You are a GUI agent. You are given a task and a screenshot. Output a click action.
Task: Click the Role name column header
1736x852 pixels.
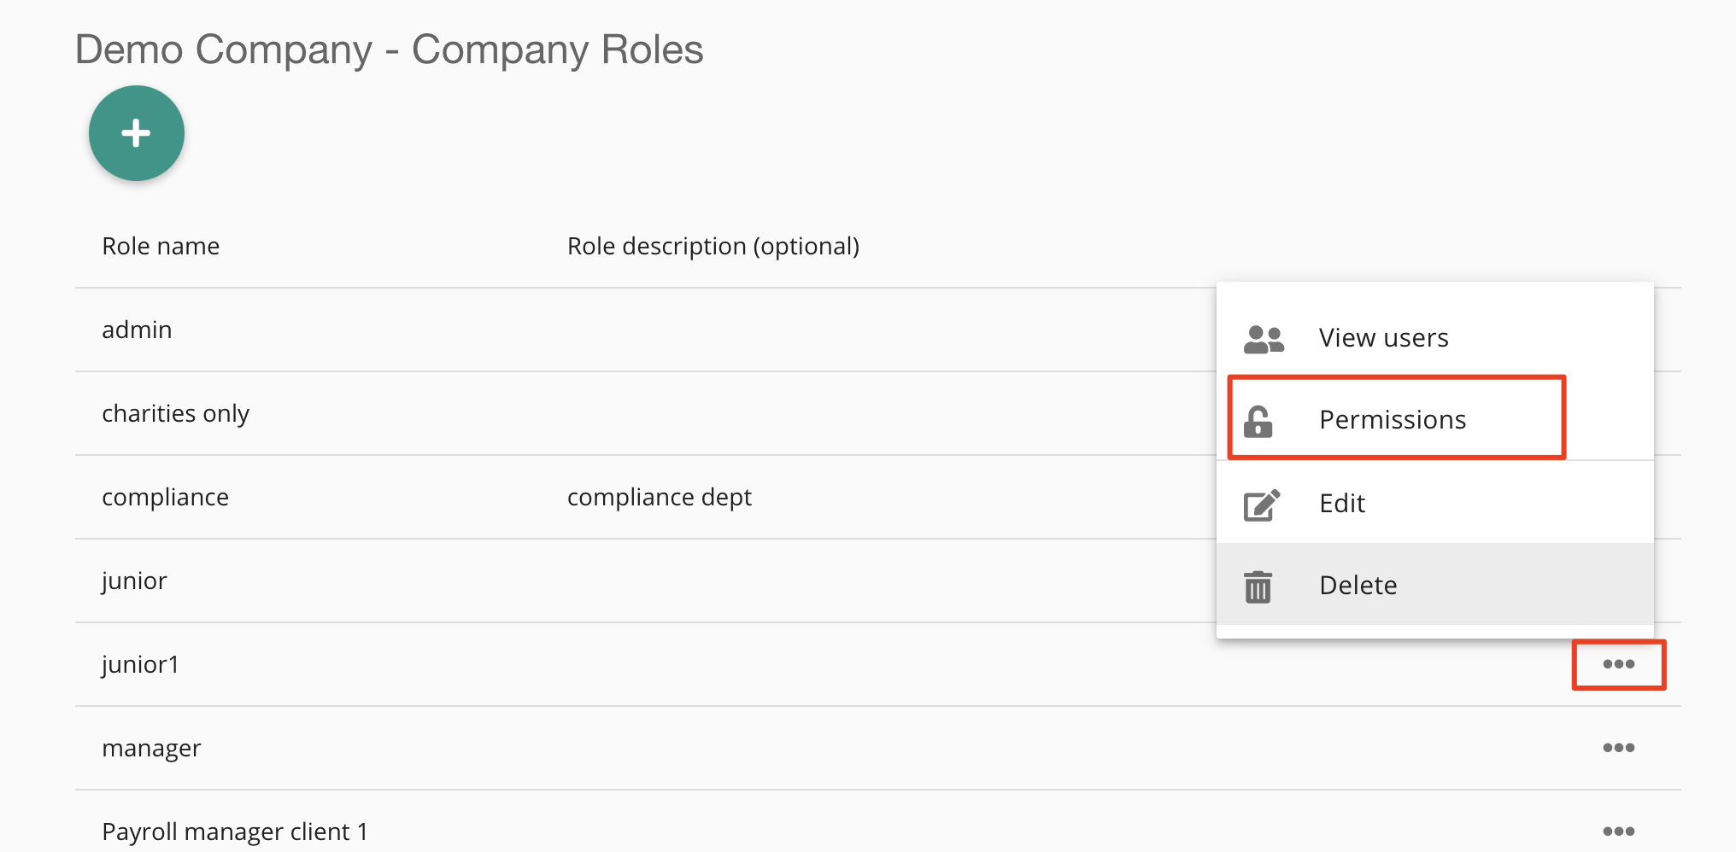point(161,246)
